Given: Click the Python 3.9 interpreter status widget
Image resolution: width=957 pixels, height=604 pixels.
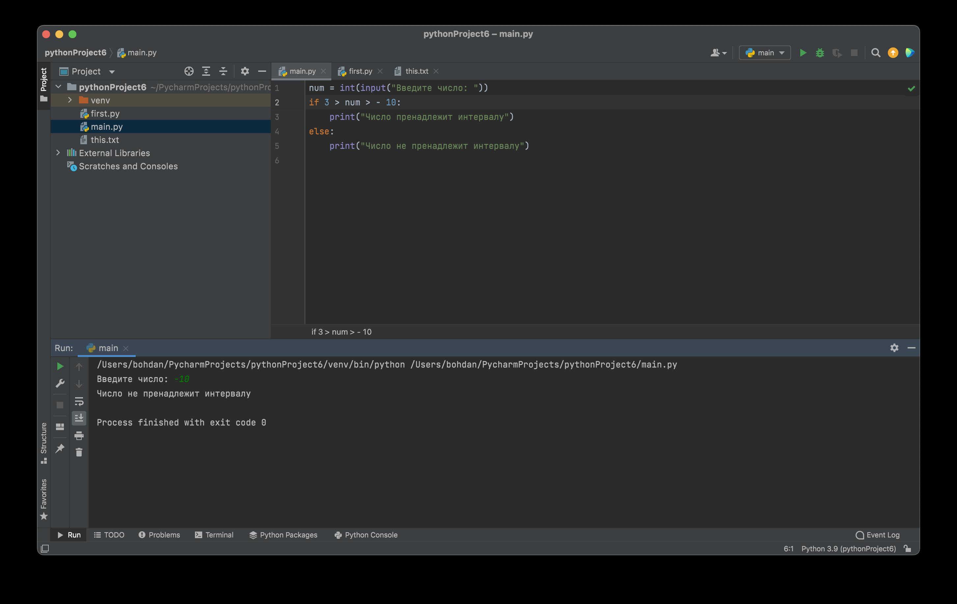Looking at the screenshot, I should point(849,549).
